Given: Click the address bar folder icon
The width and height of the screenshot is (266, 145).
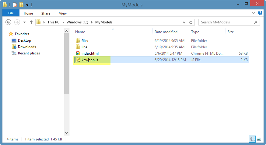Looking at the screenshot, I should 39,22.
